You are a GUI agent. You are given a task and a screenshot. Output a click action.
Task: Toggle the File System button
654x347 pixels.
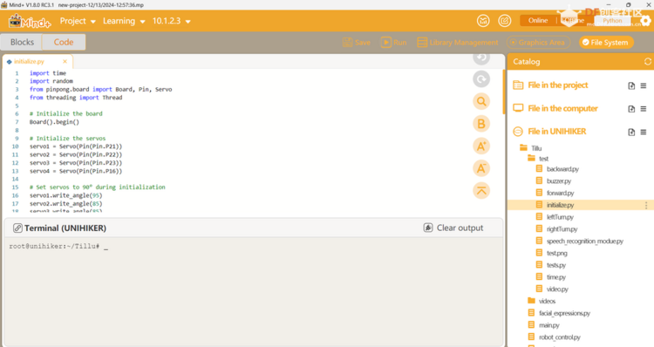[x=606, y=42]
